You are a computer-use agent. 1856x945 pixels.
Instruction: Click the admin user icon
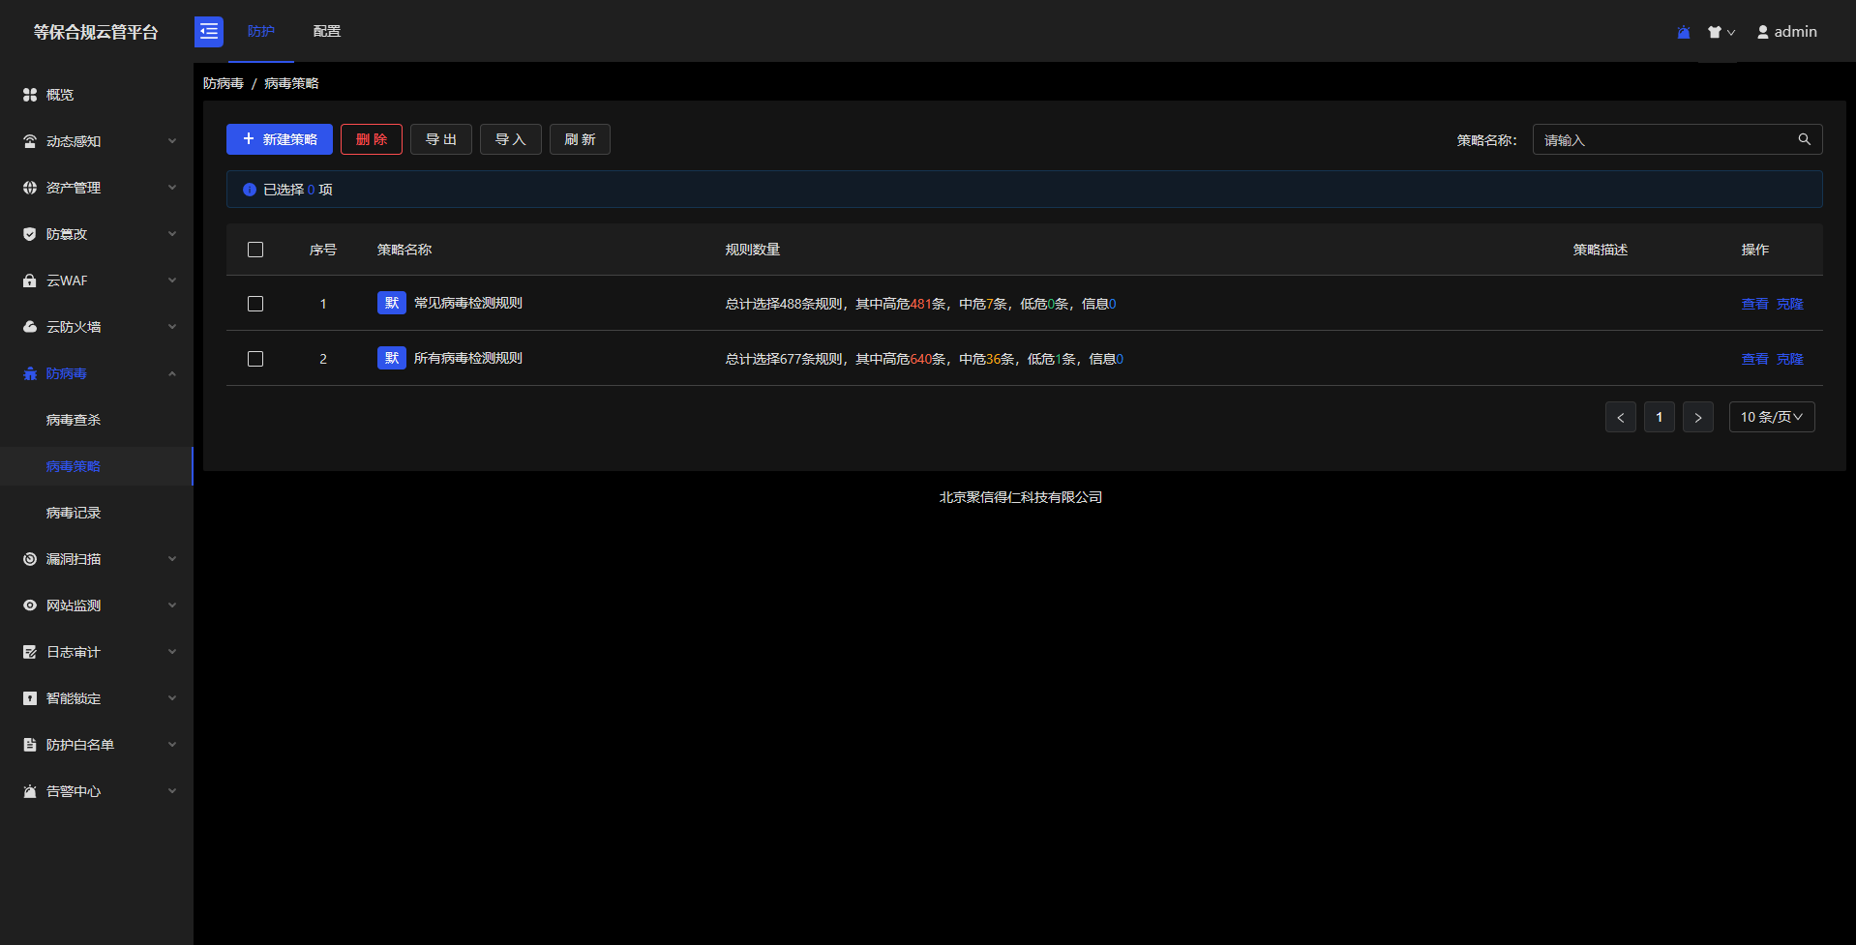[x=1763, y=32]
